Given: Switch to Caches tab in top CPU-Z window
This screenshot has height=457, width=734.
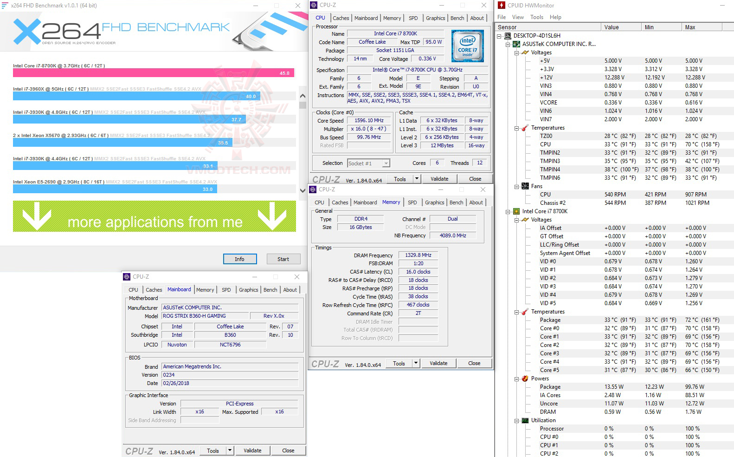Looking at the screenshot, I should pyautogui.click(x=341, y=18).
